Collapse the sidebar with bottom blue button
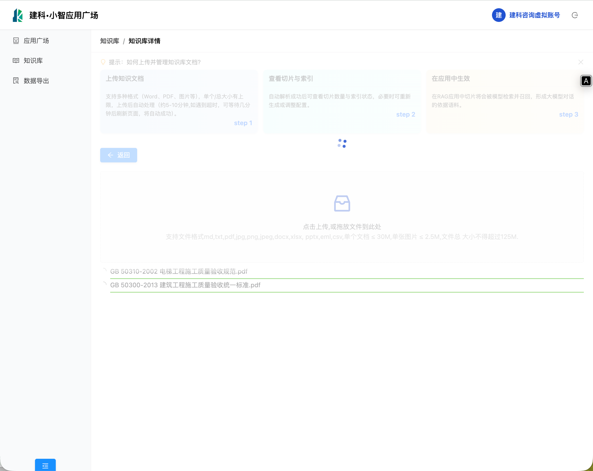Image resolution: width=593 pixels, height=471 pixels. pyautogui.click(x=45, y=465)
